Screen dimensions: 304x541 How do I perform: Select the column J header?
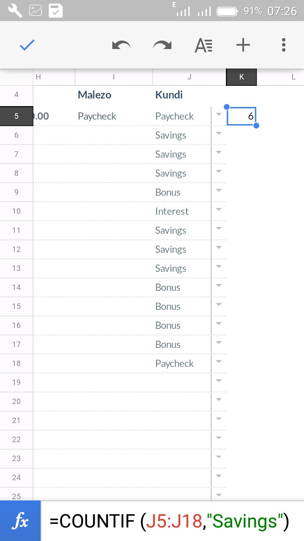189,77
